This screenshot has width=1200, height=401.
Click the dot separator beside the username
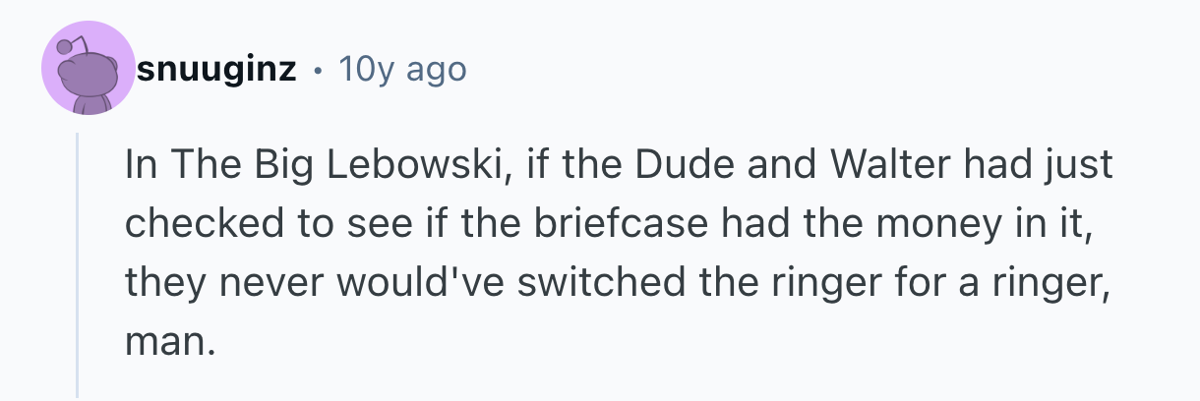point(318,71)
